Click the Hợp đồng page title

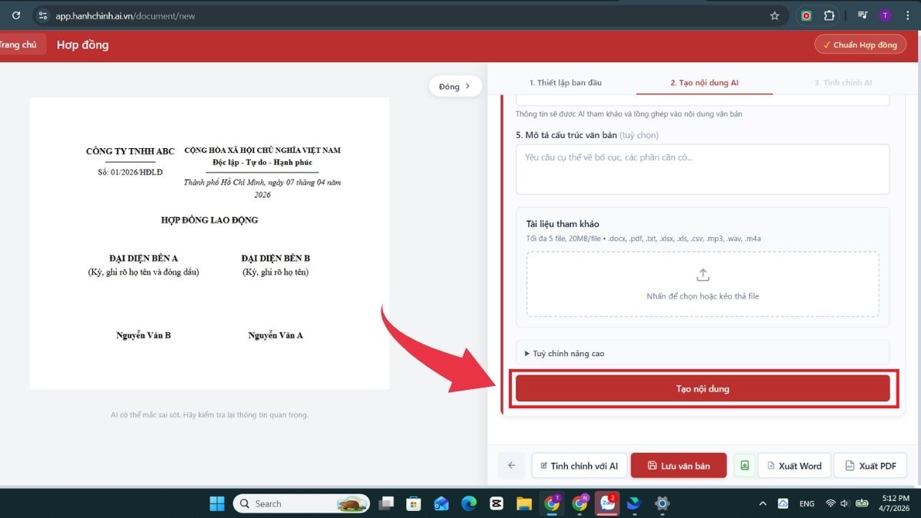coord(83,45)
